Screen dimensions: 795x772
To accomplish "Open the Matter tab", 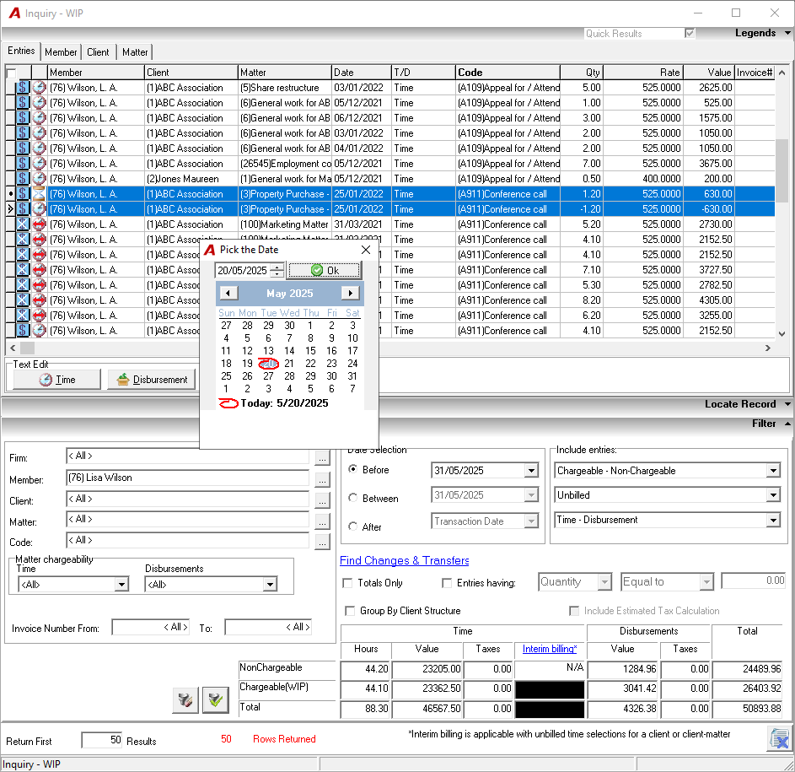I will 135,52.
